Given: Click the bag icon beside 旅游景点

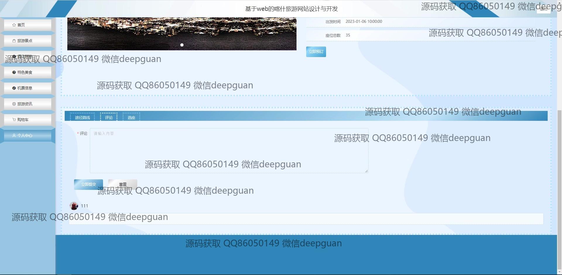Looking at the screenshot, I should coord(14,41).
